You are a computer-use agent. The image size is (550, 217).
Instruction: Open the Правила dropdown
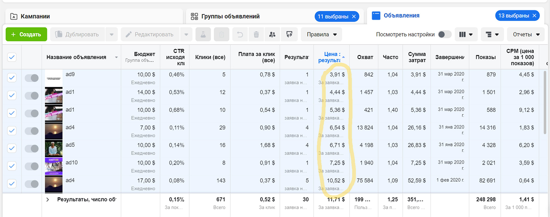(322, 35)
